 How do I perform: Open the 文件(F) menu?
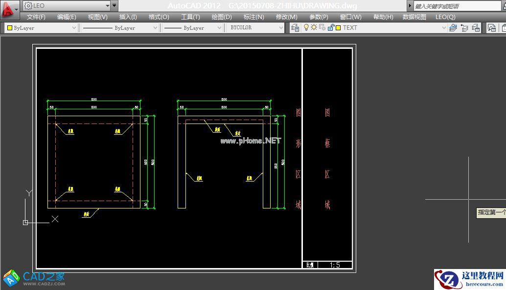pyautogui.click(x=36, y=17)
